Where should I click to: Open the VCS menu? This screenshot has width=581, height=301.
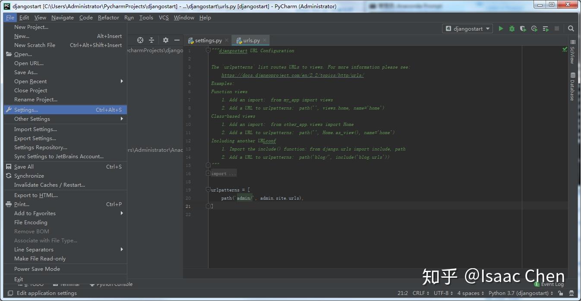click(164, 18)
